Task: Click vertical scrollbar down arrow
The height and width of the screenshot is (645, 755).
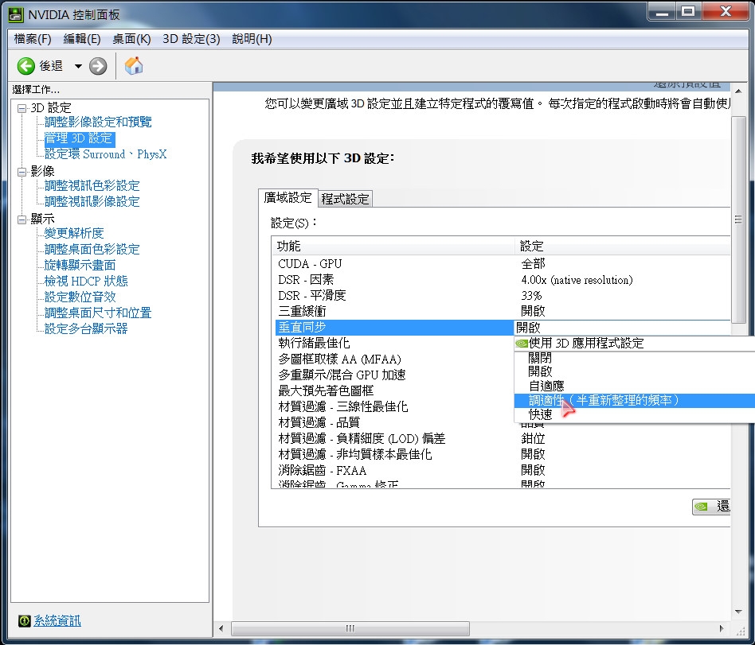Action: [738, 612]
